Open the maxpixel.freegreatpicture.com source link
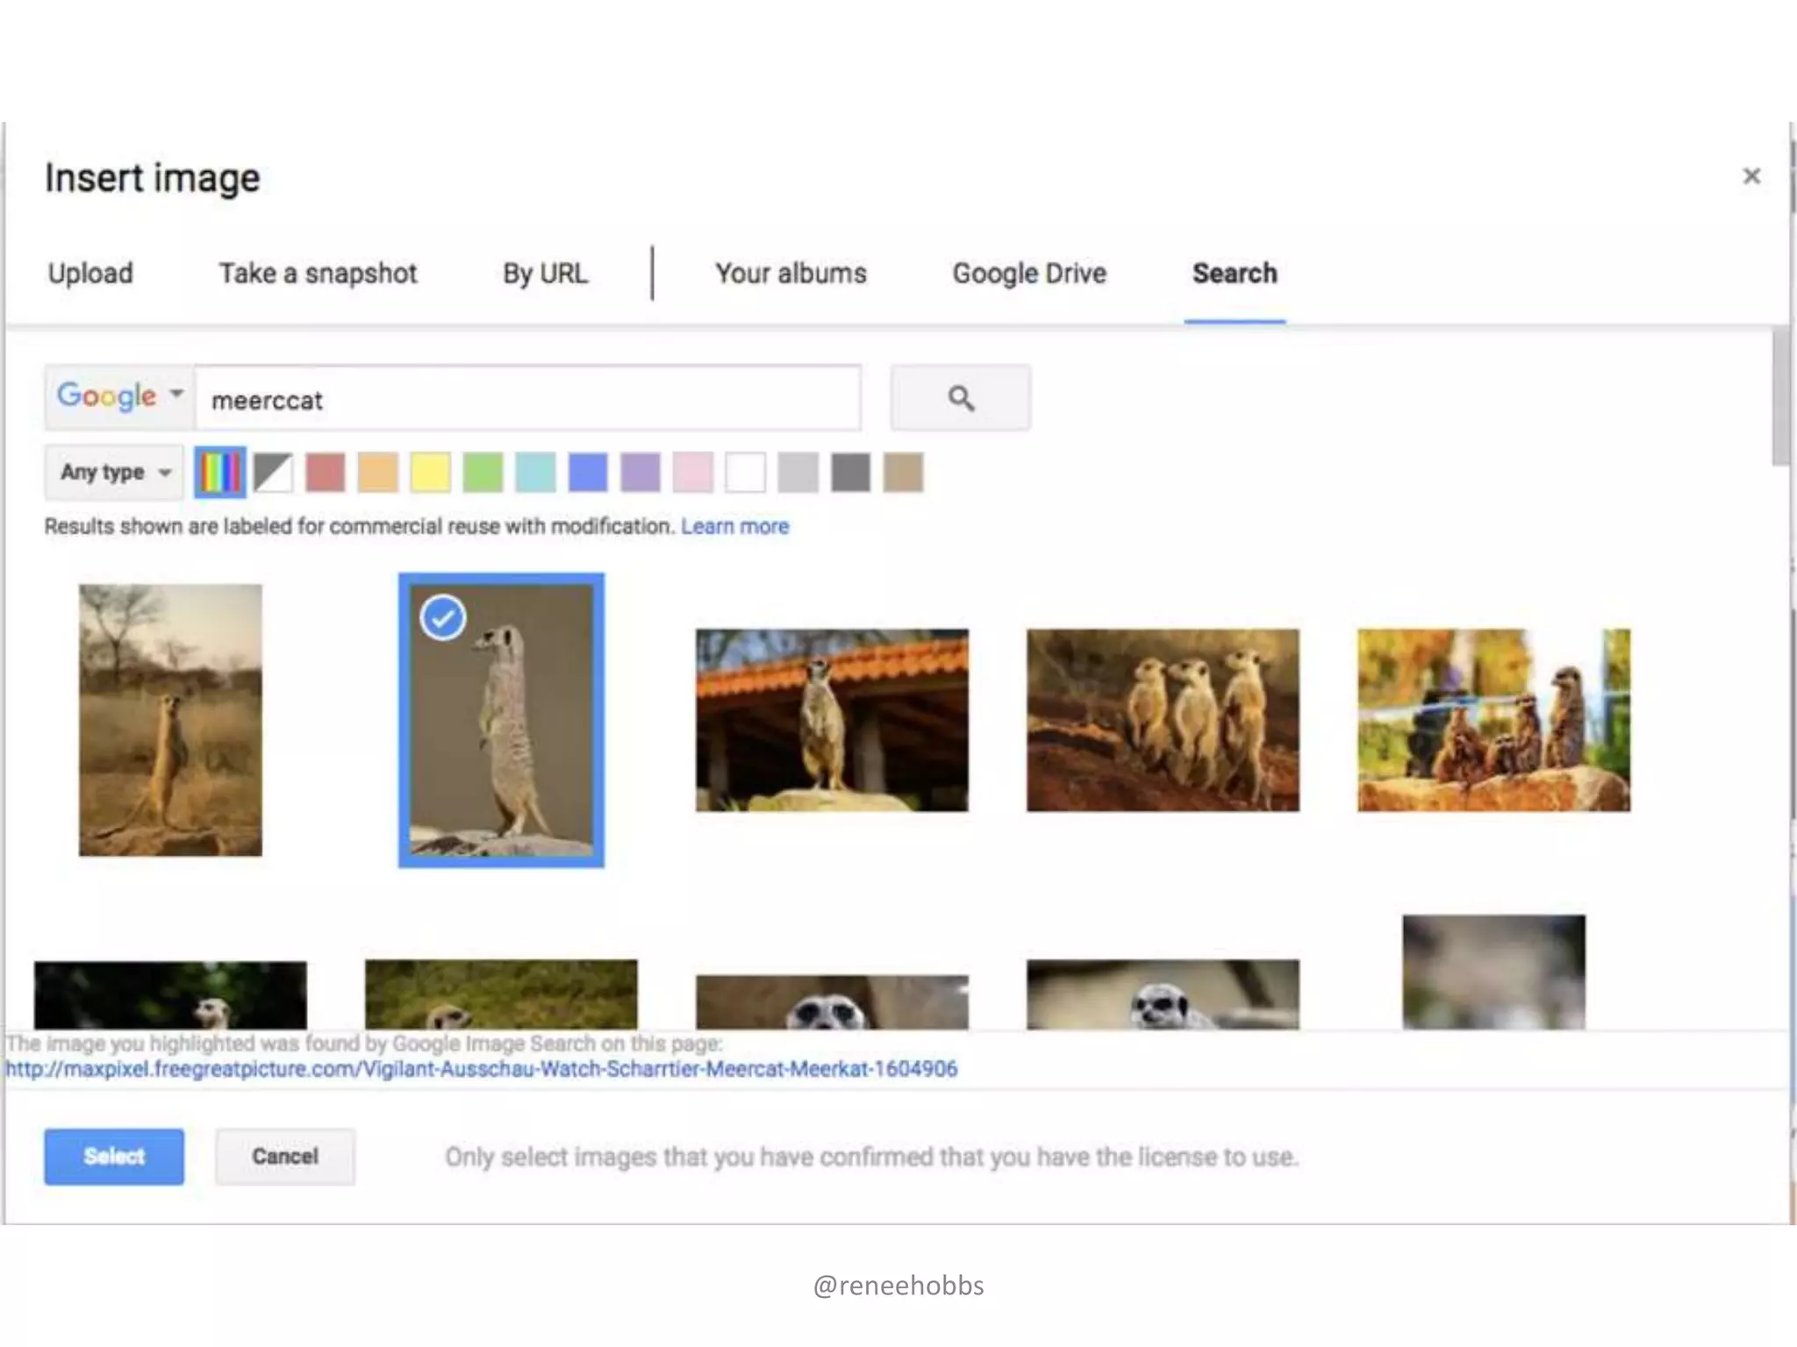 click(x=481, y=1069)
